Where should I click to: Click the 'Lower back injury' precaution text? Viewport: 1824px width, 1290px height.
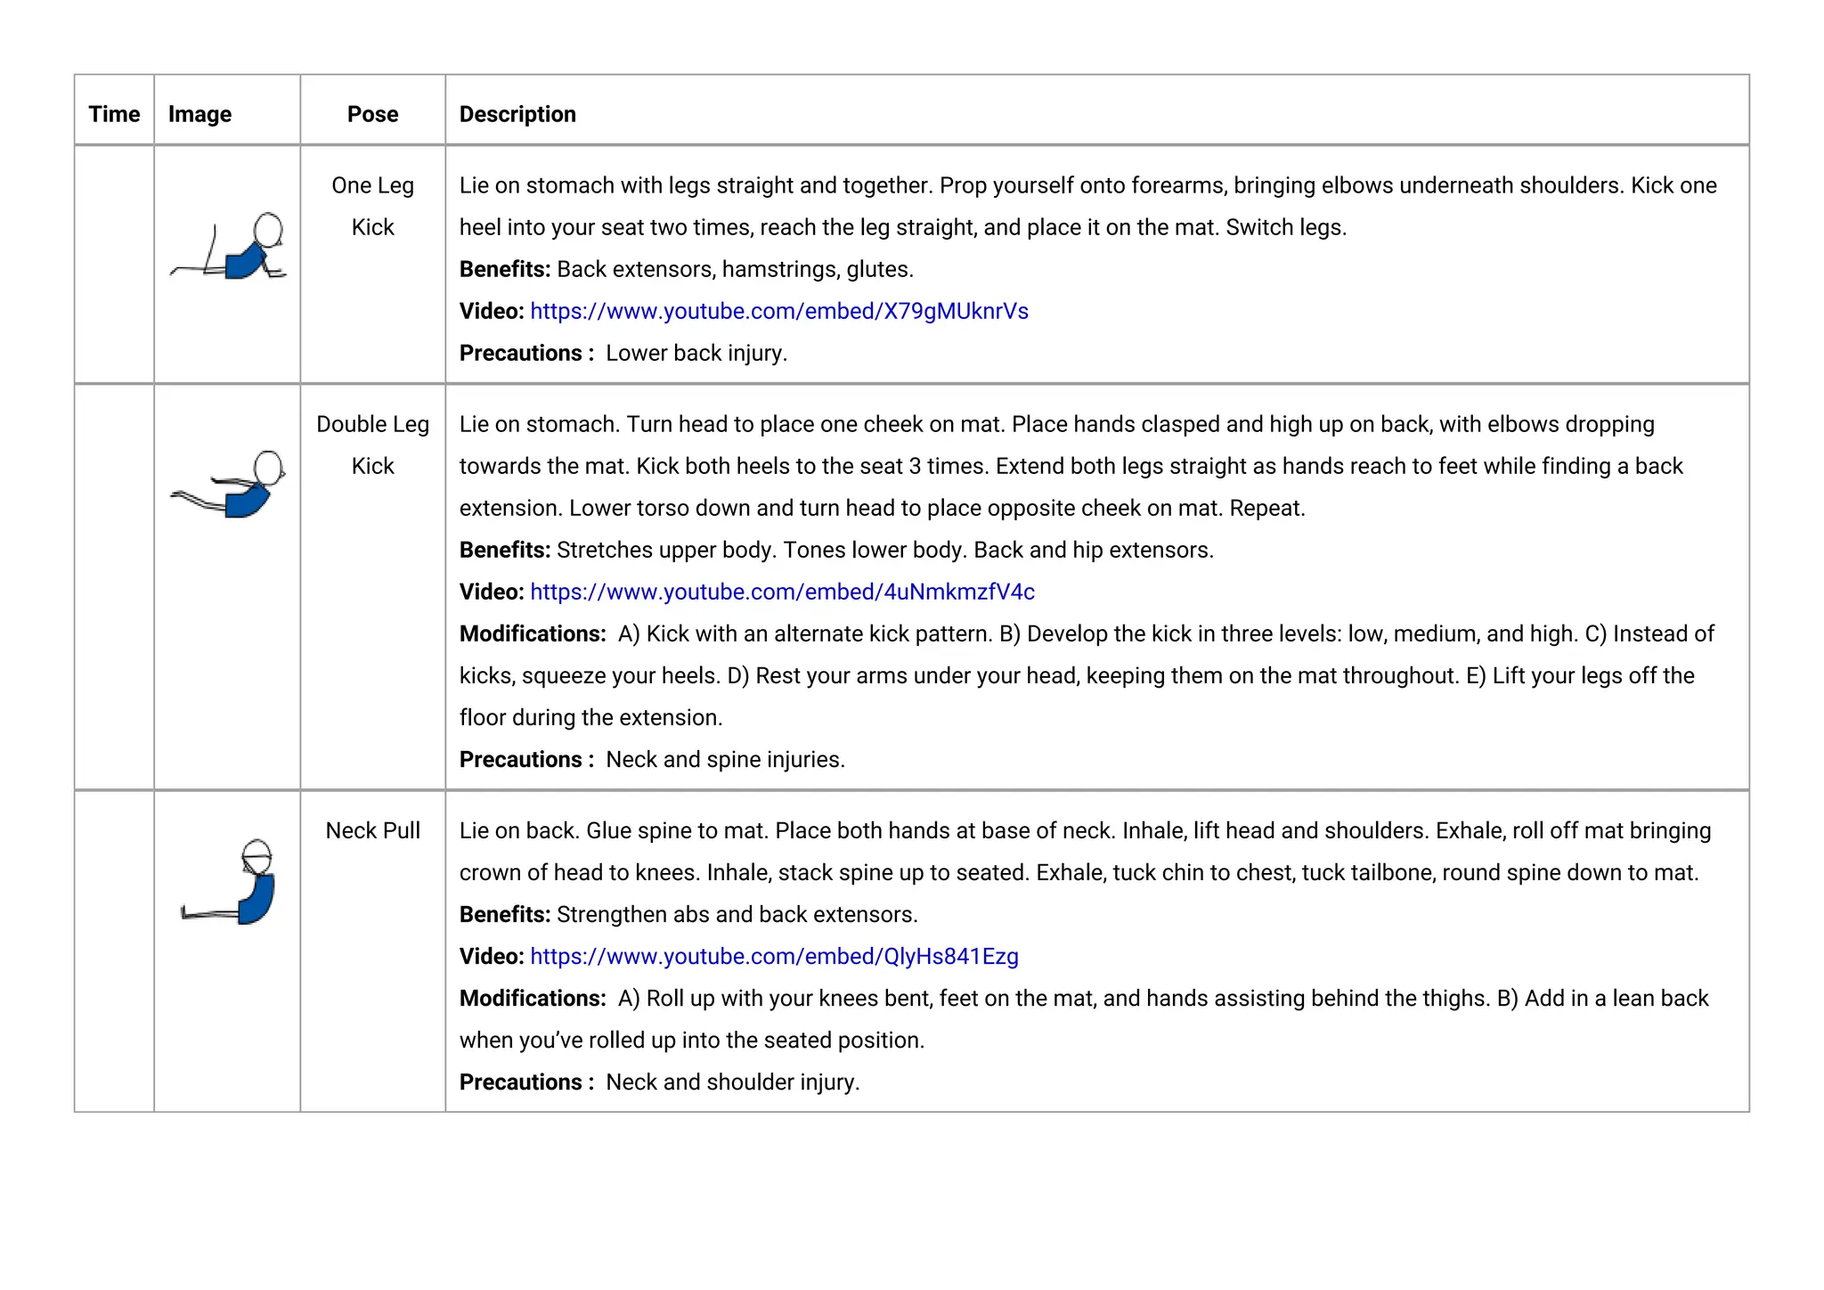(x=696, y=353)
